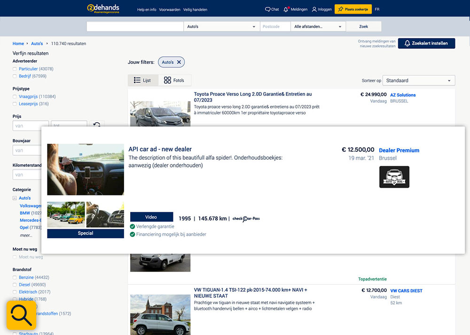Switch to Foto's view
470x335 pixels.
(174, 80)
